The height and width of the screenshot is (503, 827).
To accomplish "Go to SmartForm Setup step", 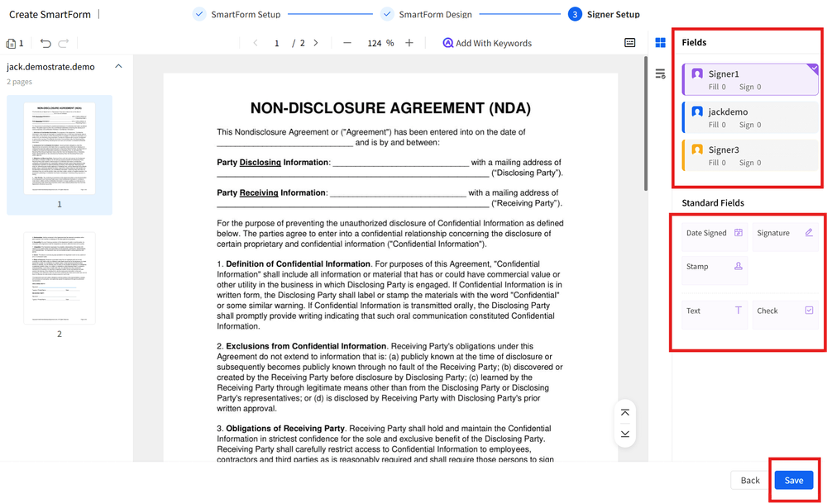I will click(x=237, y=14).
